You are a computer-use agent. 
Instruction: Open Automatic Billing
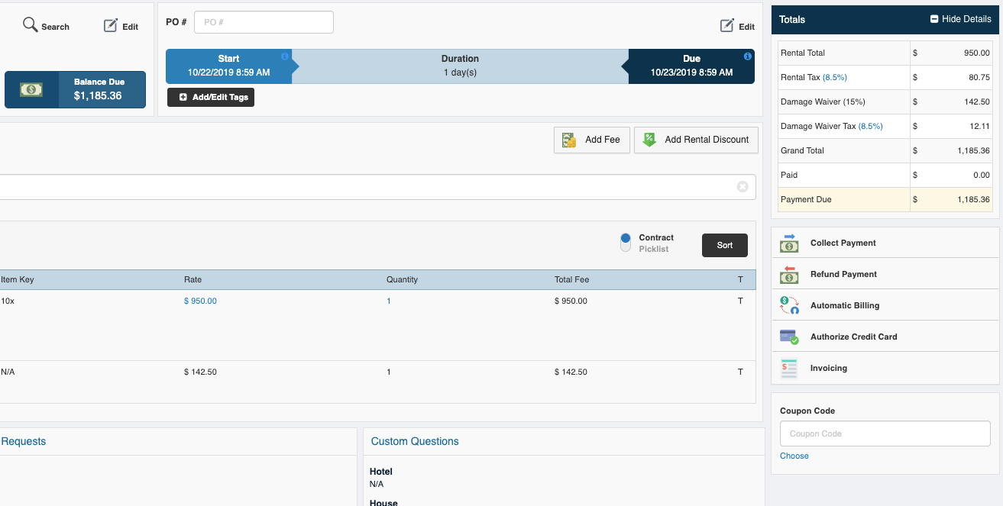tap(885, 305)
